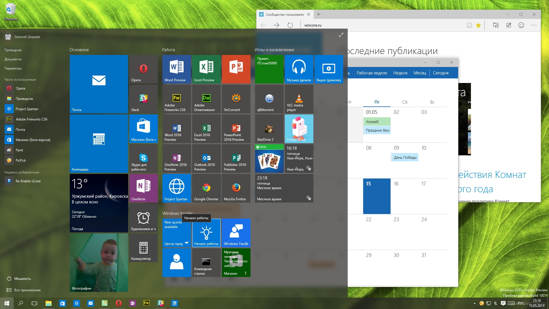The width and height of the screenshot is (549, 309).
Task: Click the Windows Start button
Action: point(7,303)
